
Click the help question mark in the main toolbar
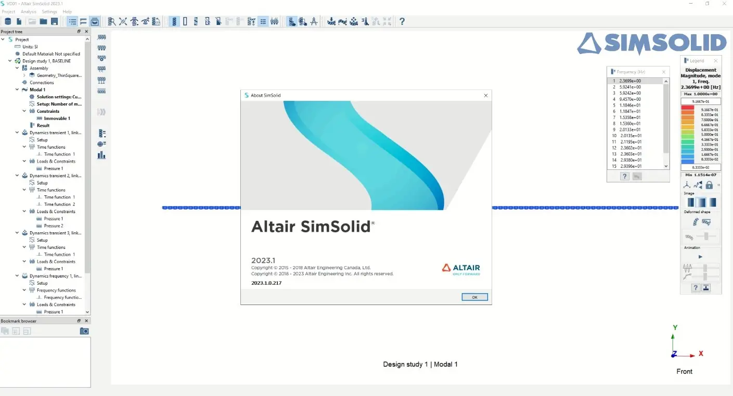point(402,21)
